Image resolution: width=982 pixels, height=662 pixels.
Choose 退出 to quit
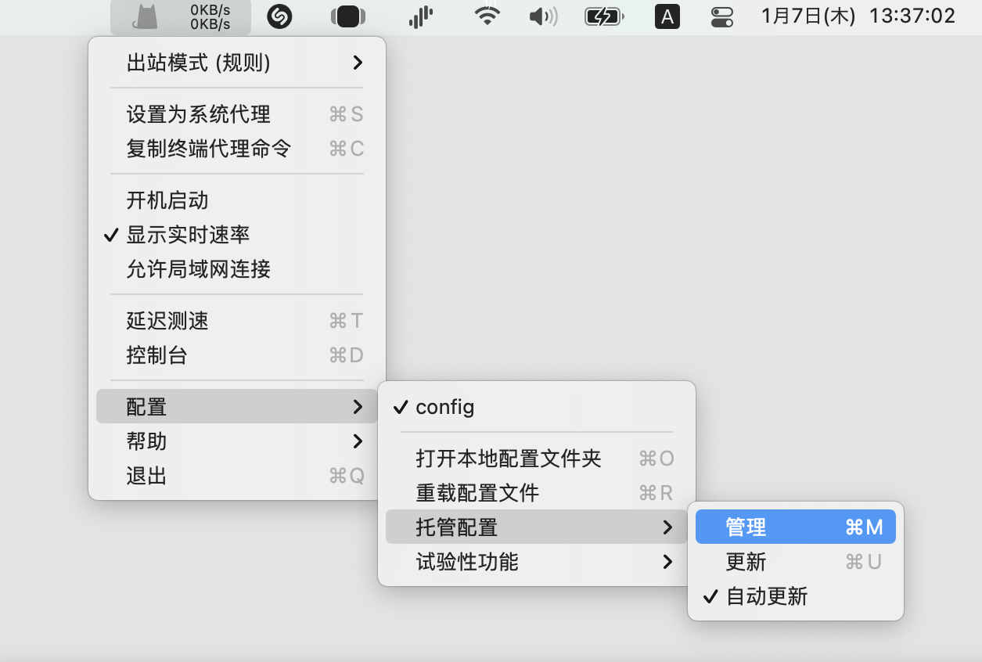[237, 476]
